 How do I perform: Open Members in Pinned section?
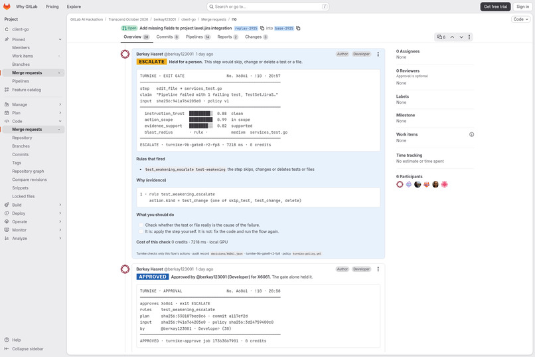(x=21, y=48)
